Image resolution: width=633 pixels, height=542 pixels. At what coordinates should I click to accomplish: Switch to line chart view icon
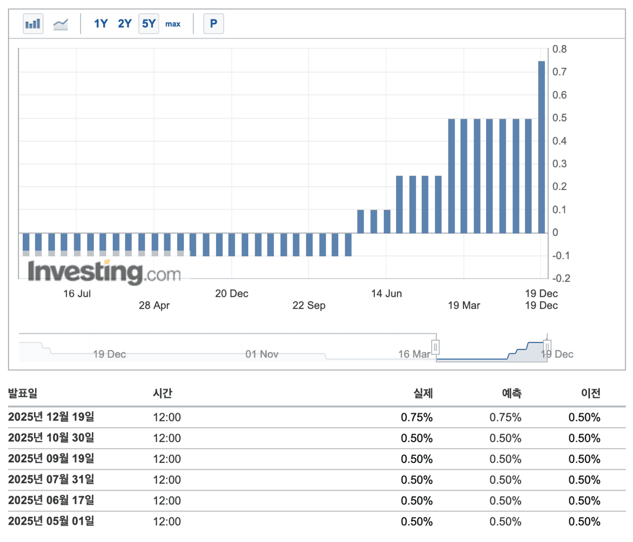[60, 24]
